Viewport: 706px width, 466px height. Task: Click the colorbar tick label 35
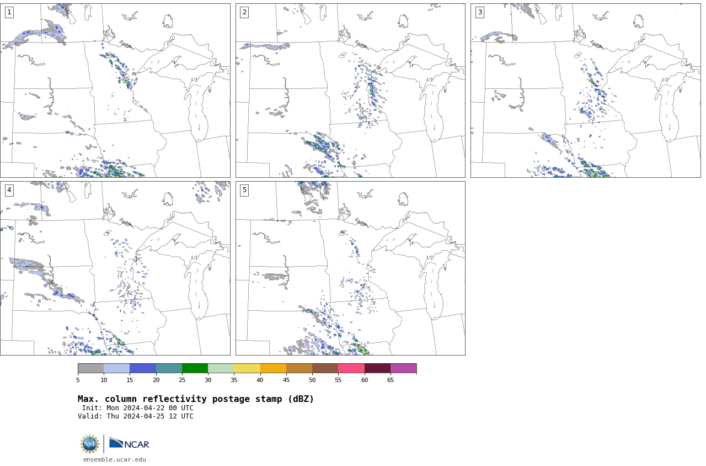tap(234, 380)
